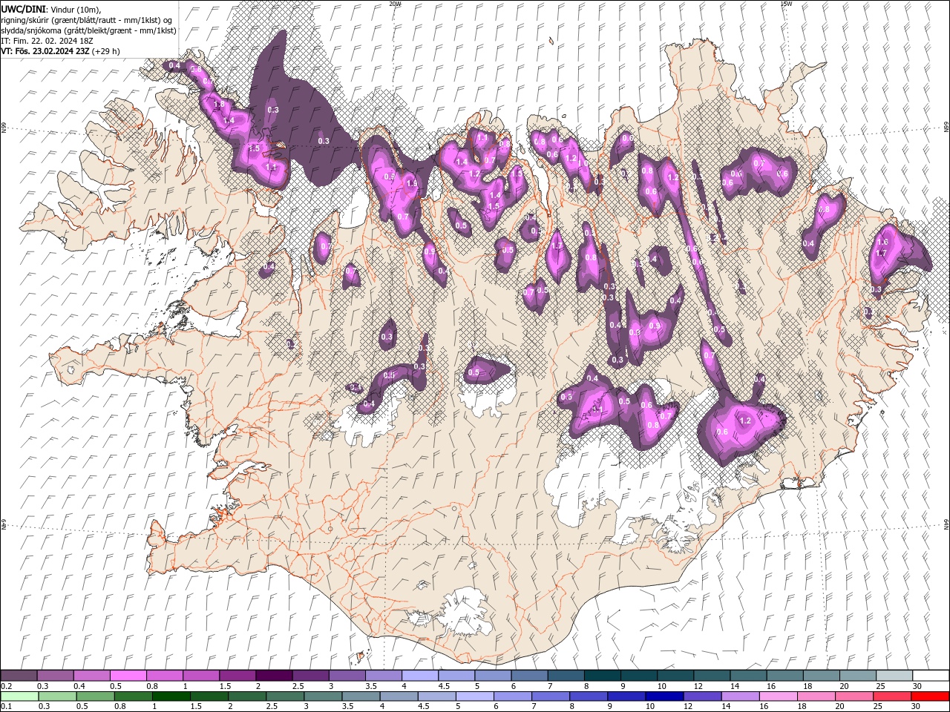Select the dark purple snow swatch labeled 2
The image size is (950, 712).
point(274,676)
